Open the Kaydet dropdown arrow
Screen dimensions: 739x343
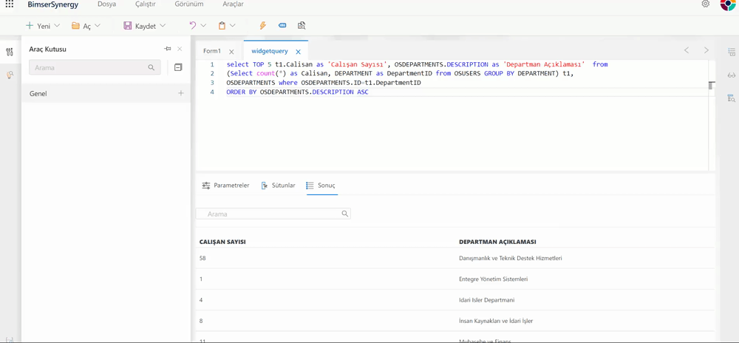163,26
